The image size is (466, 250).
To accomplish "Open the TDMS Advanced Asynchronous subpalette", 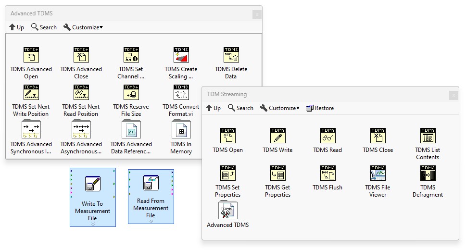I will point(81,129).
